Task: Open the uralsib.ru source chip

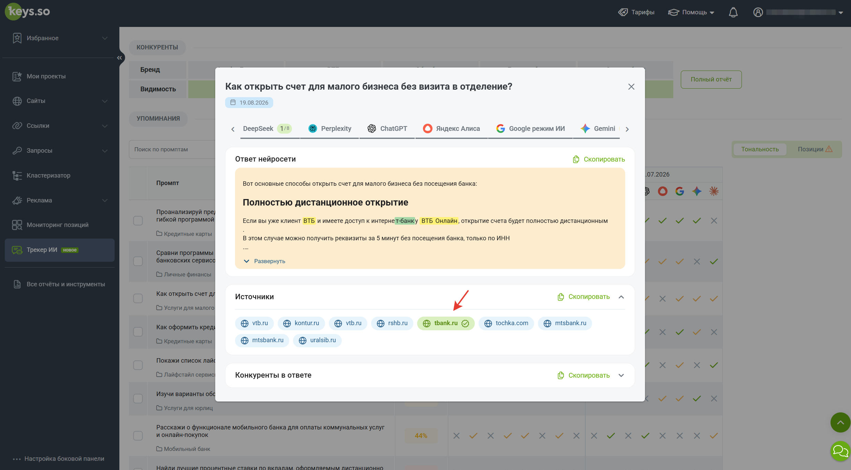Action: pyautogui.click(x=317, y=340)
